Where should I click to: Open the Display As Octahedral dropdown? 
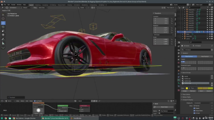click(x=202, y=103)
